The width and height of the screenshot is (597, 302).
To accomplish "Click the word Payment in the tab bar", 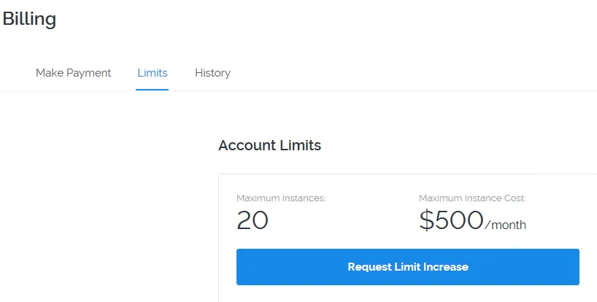I will [89, 73].
